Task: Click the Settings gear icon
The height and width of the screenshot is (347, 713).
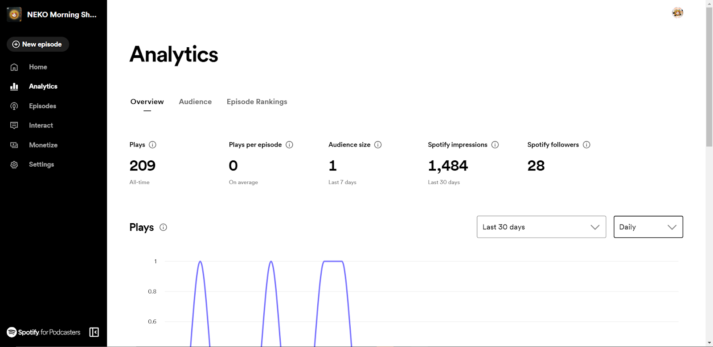Action: [14, 165]
